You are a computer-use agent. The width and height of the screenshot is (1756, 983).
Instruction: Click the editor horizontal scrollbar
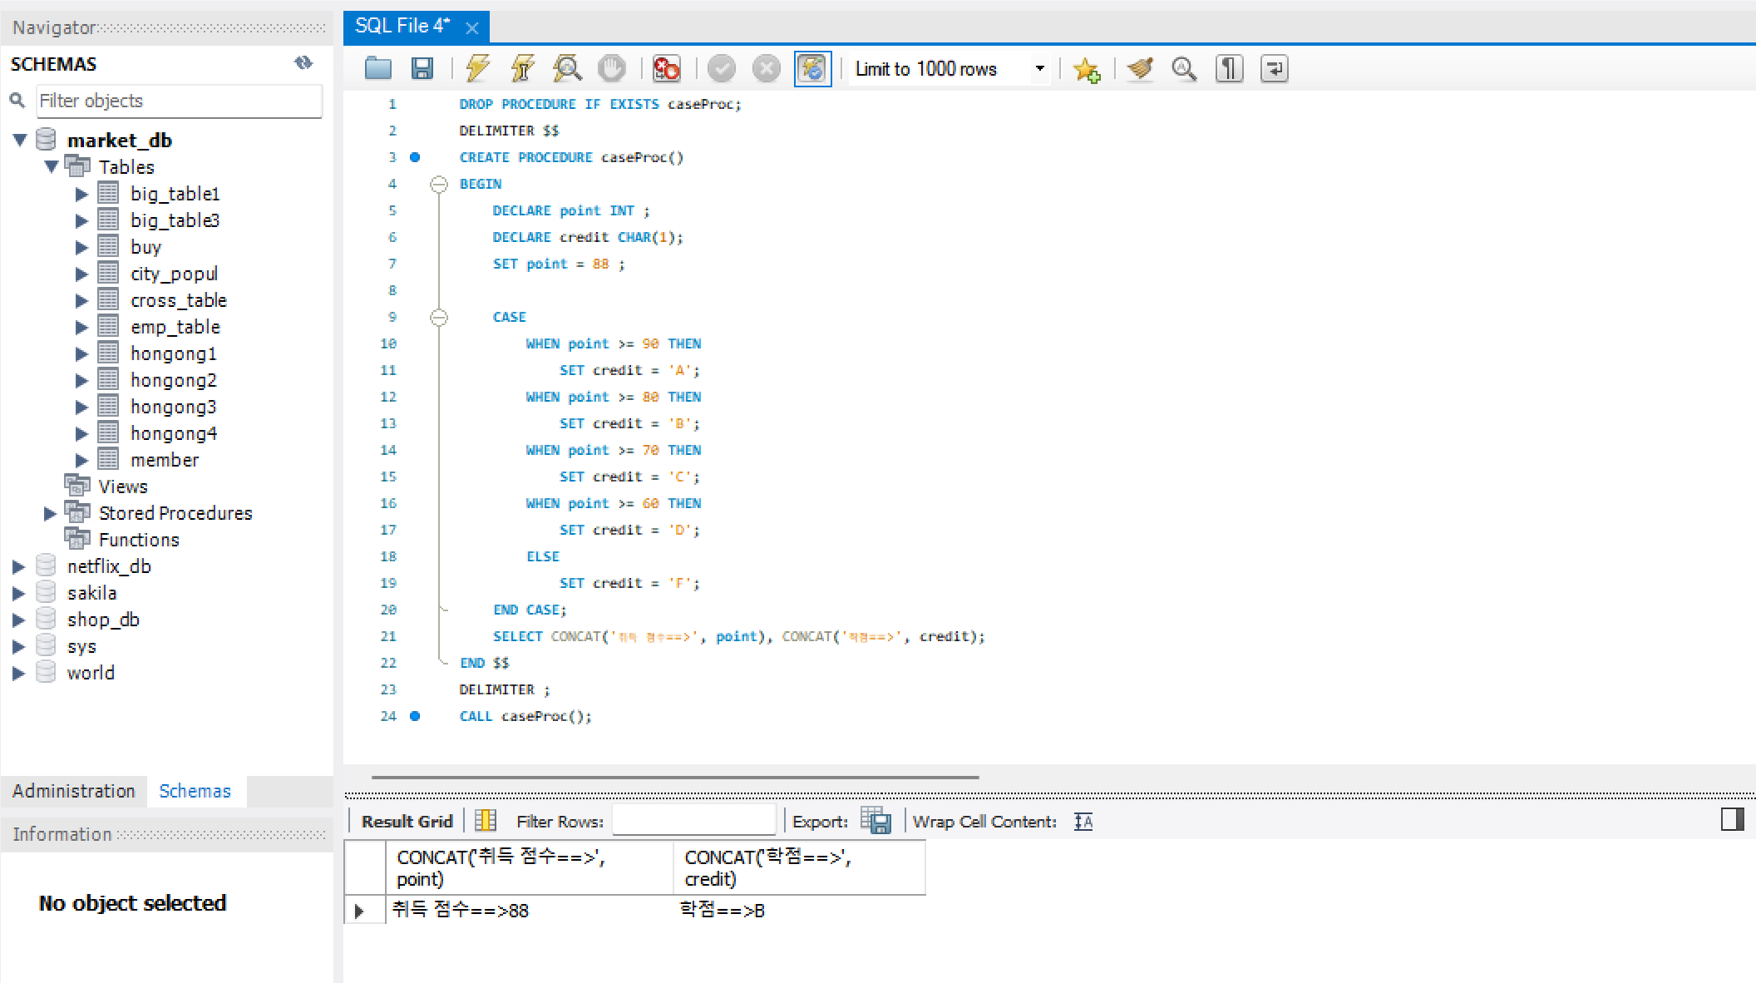tap(674, 778)
